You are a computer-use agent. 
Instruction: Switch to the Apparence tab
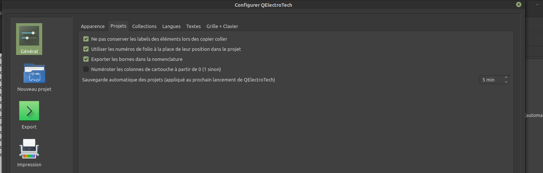[93, 26]
